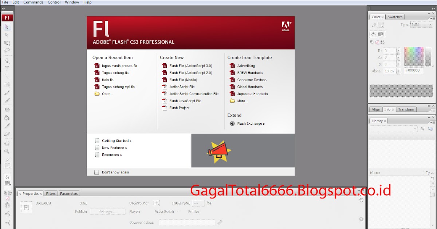Click the Properties panel help icon
Viewport: 437px width, 229px height.
[361, 200]
